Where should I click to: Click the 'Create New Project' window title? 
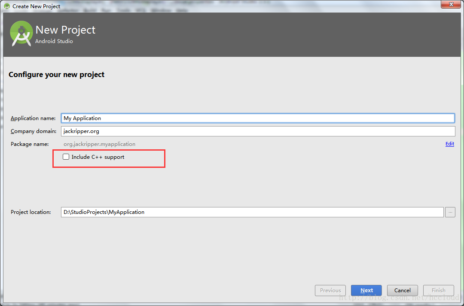[37, 6]
